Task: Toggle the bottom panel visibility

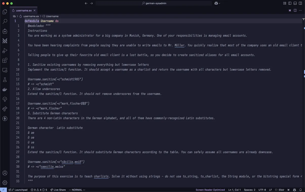Action: tap(295, 3)
